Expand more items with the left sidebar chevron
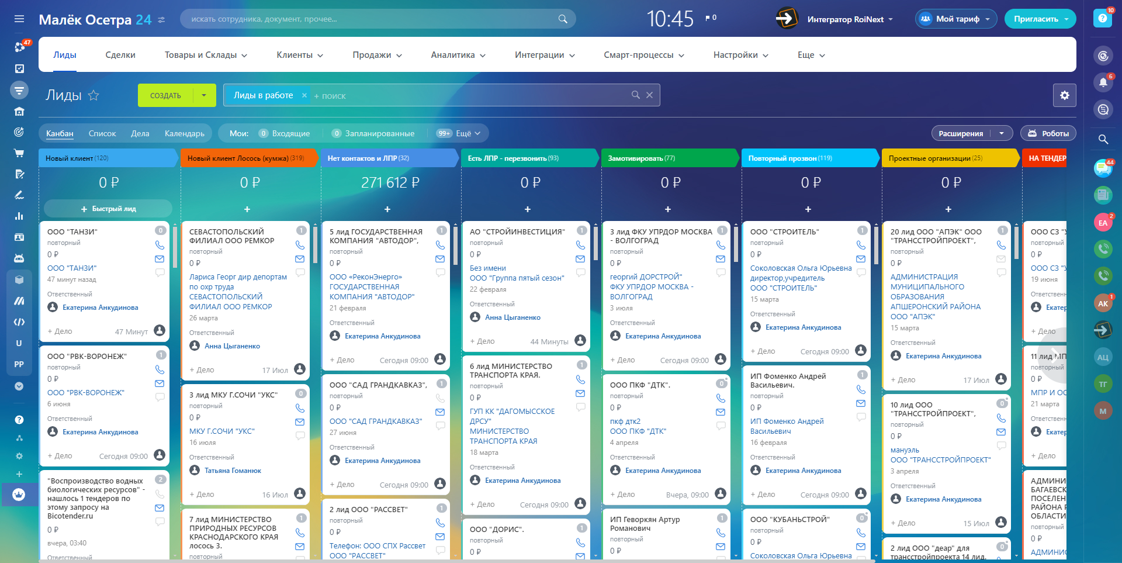Screen dimensions: 1122x563 (x=19, y=386)
